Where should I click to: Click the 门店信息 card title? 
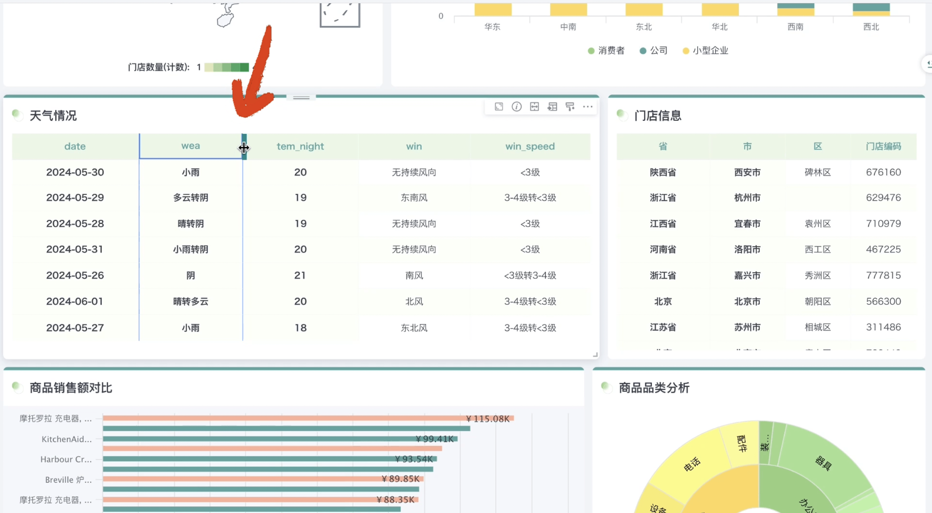coord(658,116)
